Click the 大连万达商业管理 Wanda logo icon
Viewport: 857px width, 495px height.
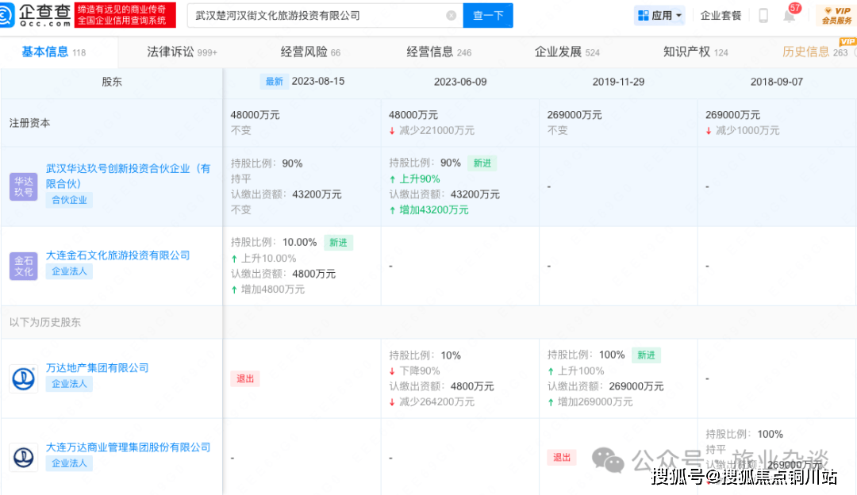coord(24,457)
